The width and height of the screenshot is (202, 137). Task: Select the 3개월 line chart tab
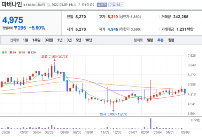pos(49,40)
